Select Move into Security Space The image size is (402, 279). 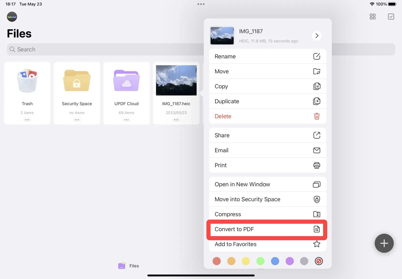pyautogui.click(x=267, y=199)
